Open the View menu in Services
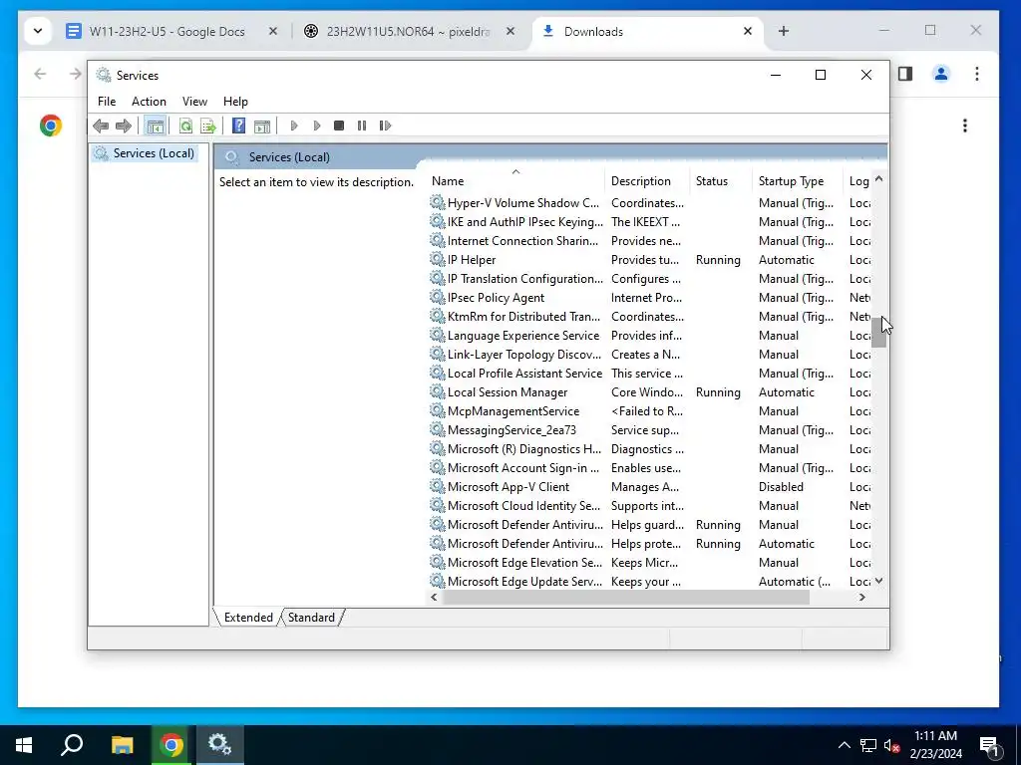1021x765 pixels. coord(194,102)
